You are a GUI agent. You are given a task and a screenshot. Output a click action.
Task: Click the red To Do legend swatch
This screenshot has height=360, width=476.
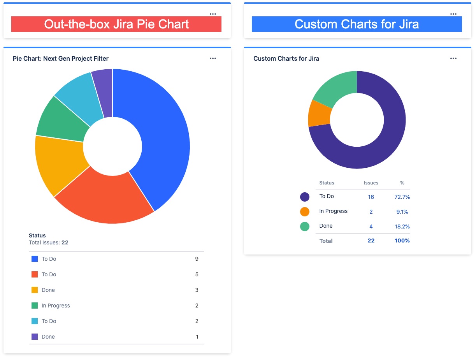(x=34, y=274)
